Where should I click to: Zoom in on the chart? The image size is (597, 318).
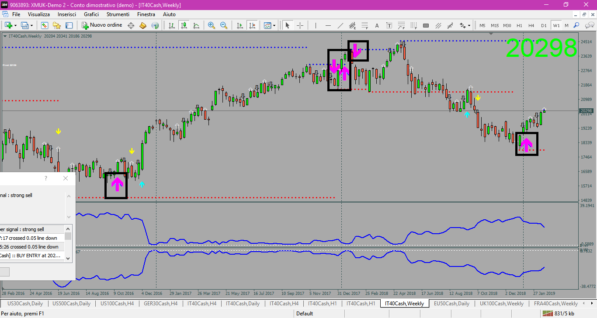point(212,25)
